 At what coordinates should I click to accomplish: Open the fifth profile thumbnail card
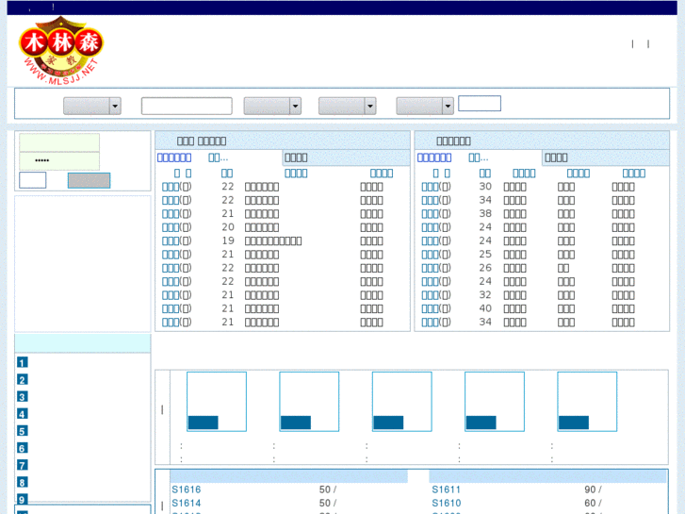click(586, 401)
